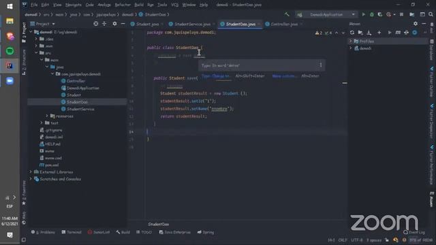This screenshot has height=245, width=436.
Task: Expand Scratches and Consoles node
Action: [x=31, y=179]
